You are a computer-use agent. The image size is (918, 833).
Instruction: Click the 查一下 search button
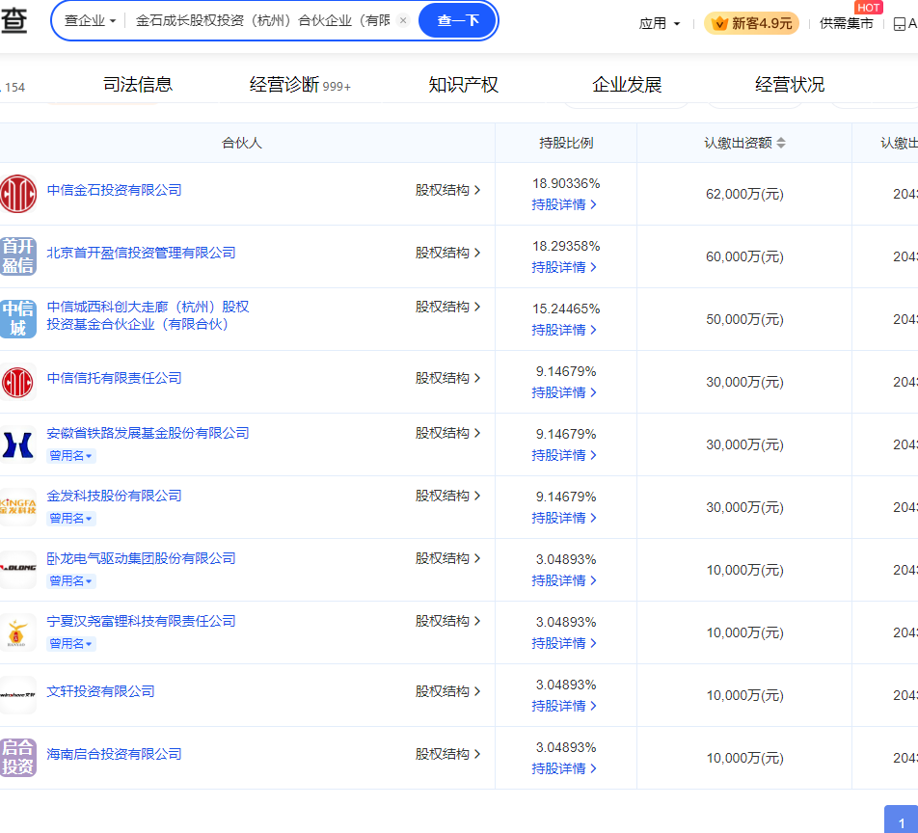click(x=458, y=20)
